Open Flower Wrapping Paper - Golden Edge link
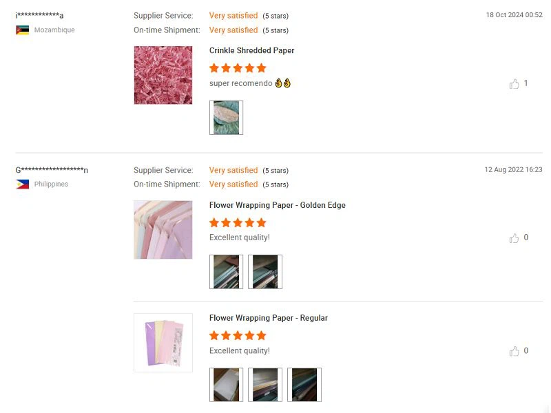The width and height of the screenshot is (551, 413). 278,205
